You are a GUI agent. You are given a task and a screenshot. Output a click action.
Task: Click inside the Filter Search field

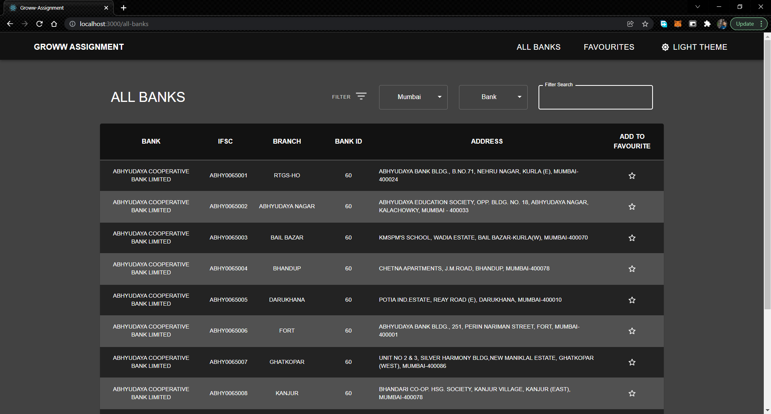[595, 97]
